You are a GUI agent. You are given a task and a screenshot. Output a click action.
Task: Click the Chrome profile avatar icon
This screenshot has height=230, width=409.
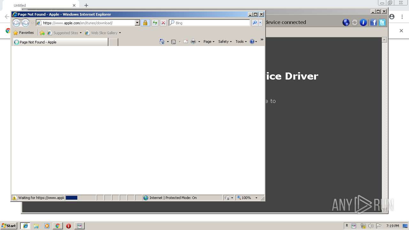(x=392, y=17)
